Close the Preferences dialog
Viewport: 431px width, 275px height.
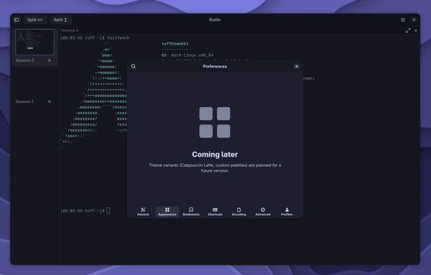pos(297,67)
